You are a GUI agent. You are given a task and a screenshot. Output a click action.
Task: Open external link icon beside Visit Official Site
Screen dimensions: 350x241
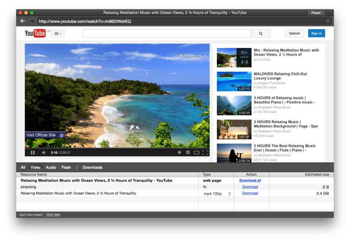(62, 135)
